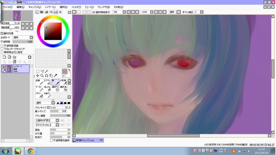Open the 合成モード blend mode dropdown
The image size is (276, 155).
coord(31,37)
